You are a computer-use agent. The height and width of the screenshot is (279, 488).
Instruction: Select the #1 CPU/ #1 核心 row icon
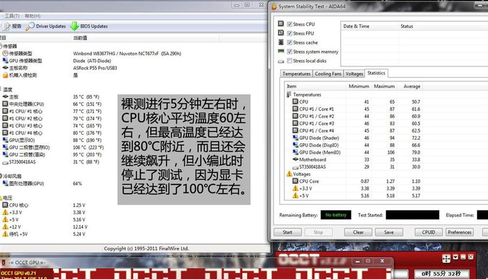coord(5,111)
